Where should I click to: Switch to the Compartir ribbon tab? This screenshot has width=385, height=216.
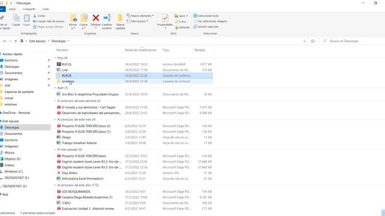(x=29, y=9)
